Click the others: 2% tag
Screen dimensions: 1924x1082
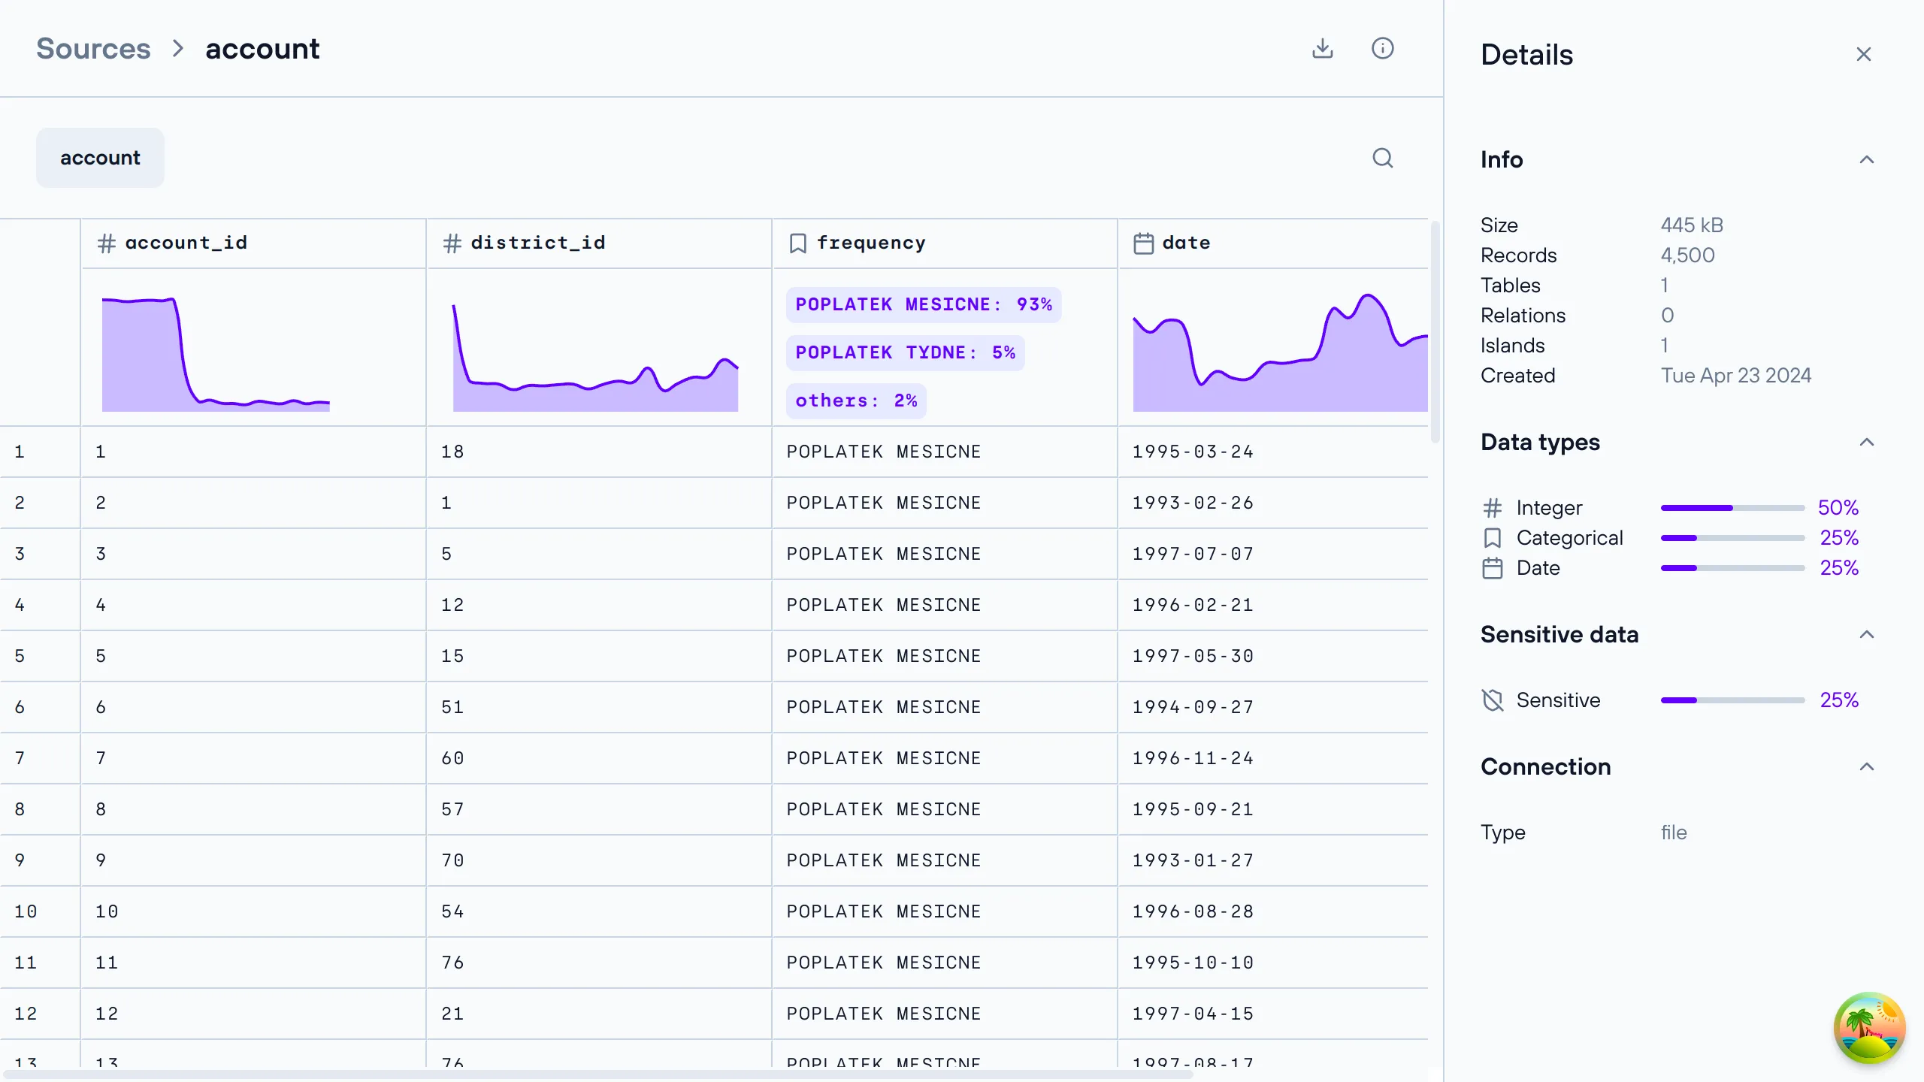point(856,400)
